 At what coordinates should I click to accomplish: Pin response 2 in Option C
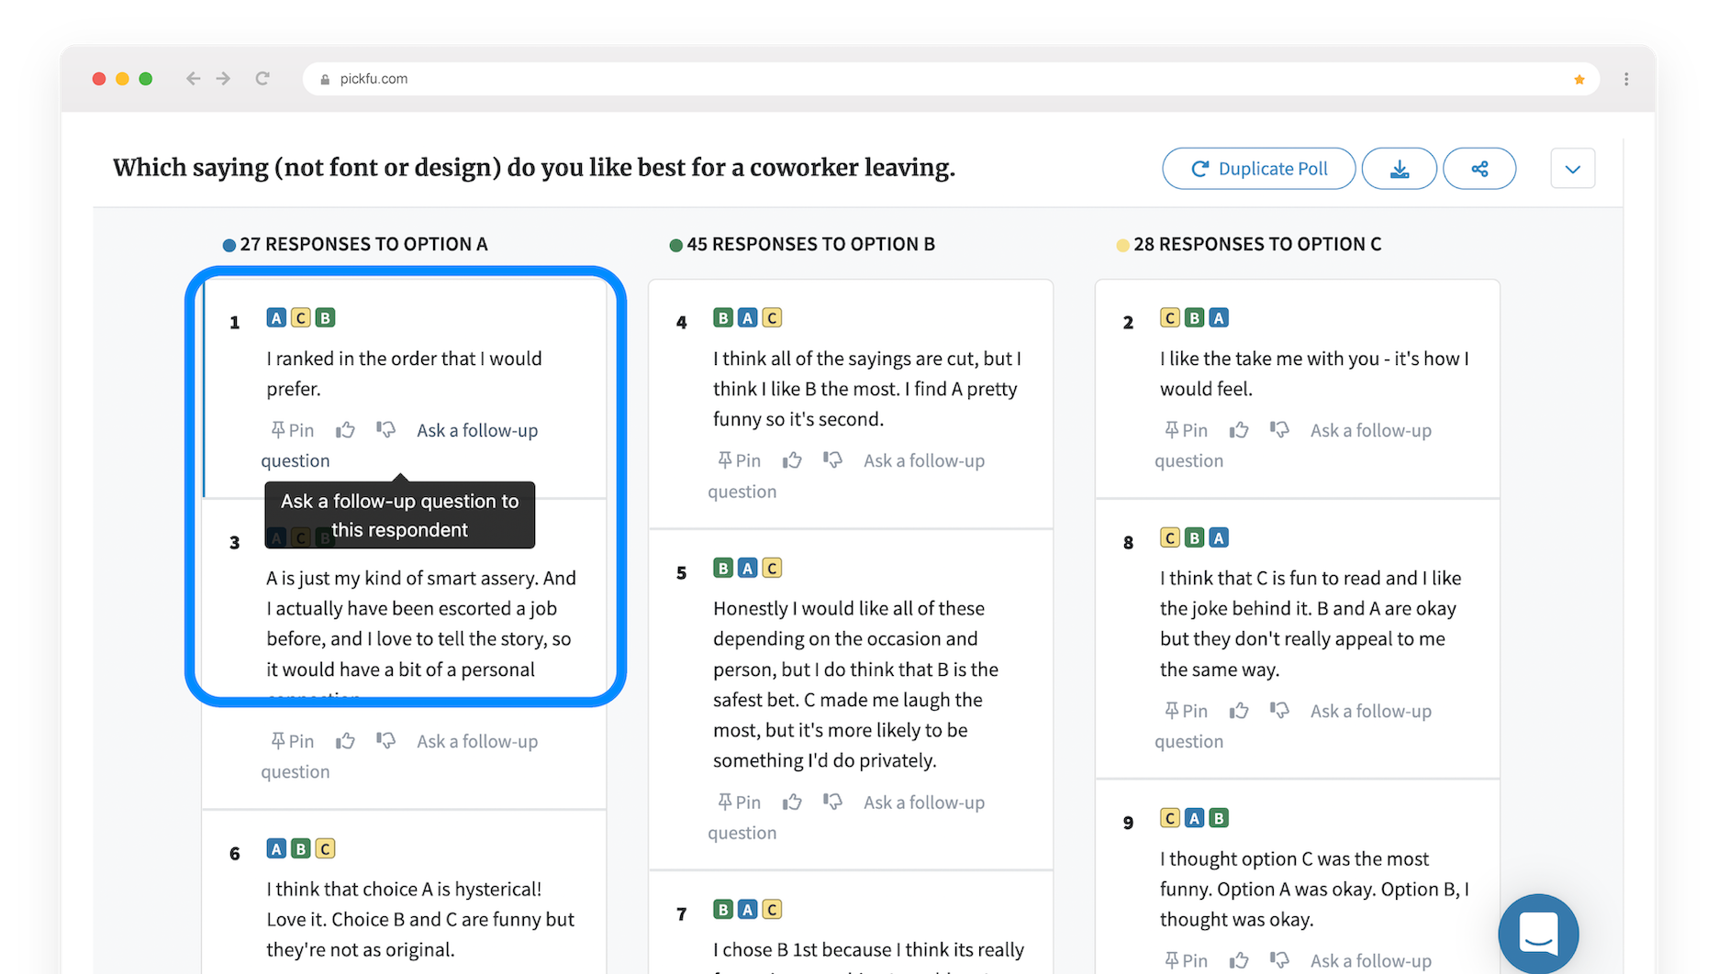1186,430
